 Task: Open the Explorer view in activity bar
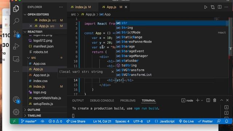[x=16, y=8]
